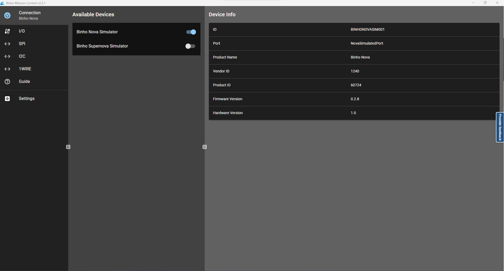Screen dimensions: 504x271
Task: Click the Port row label
Action: [216, 44]
